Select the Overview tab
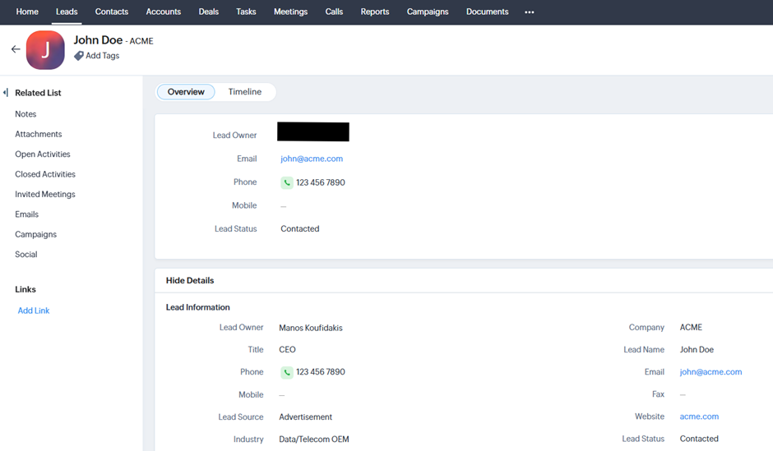 point(186,92)
